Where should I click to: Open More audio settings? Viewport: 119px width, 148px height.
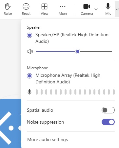[x=48, y=139]
